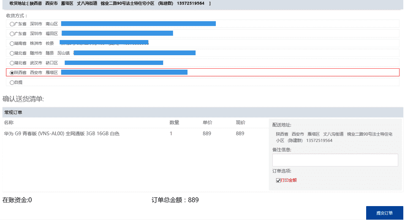
Task: Submit the order with 提交订单 button
Action: tap(384, 213)
